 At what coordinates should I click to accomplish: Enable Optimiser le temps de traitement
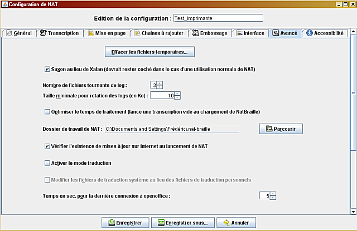click(x=47, y=112)
